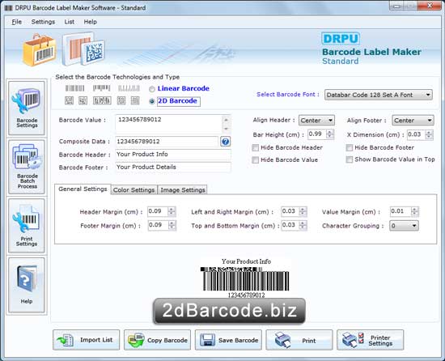Click the DRPU logo
This screenshot has width=445, height=361.
tap(341, 39)
